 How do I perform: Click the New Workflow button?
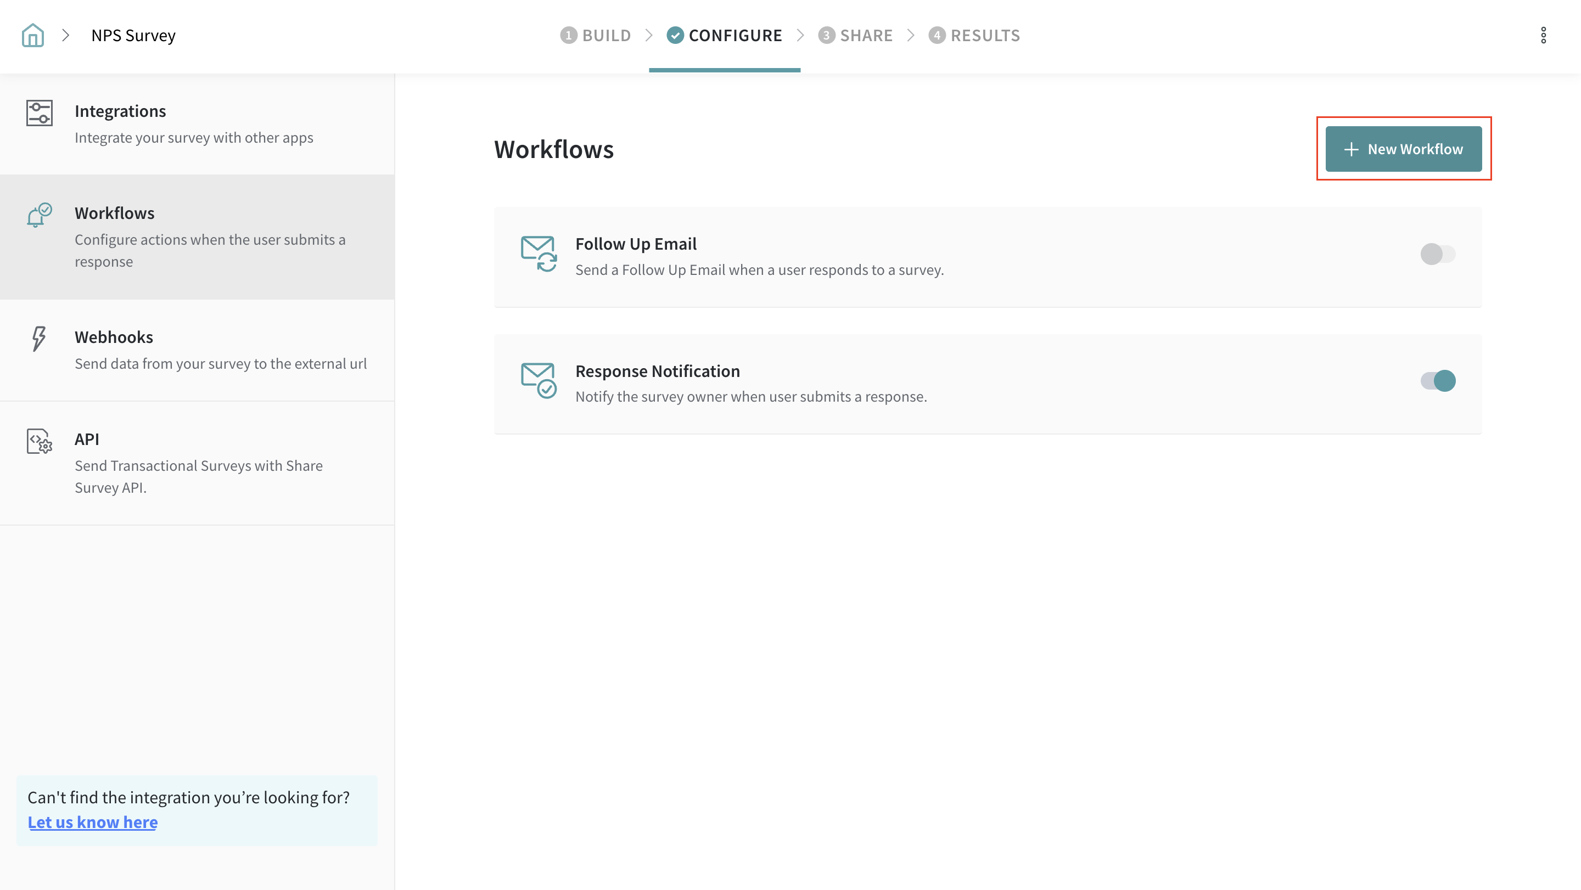pyautogui.click(x=1403, y=149)
